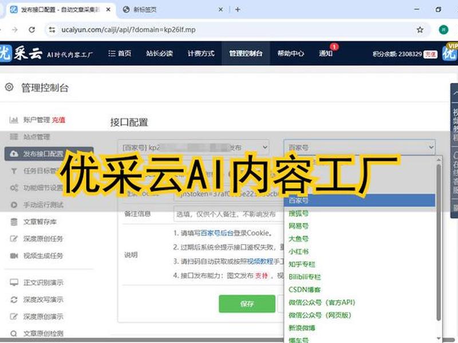Open 管理控制台 in the navigation bar
Image resolution: width=458 pixels, height=343 pixels.
(246, 53)
